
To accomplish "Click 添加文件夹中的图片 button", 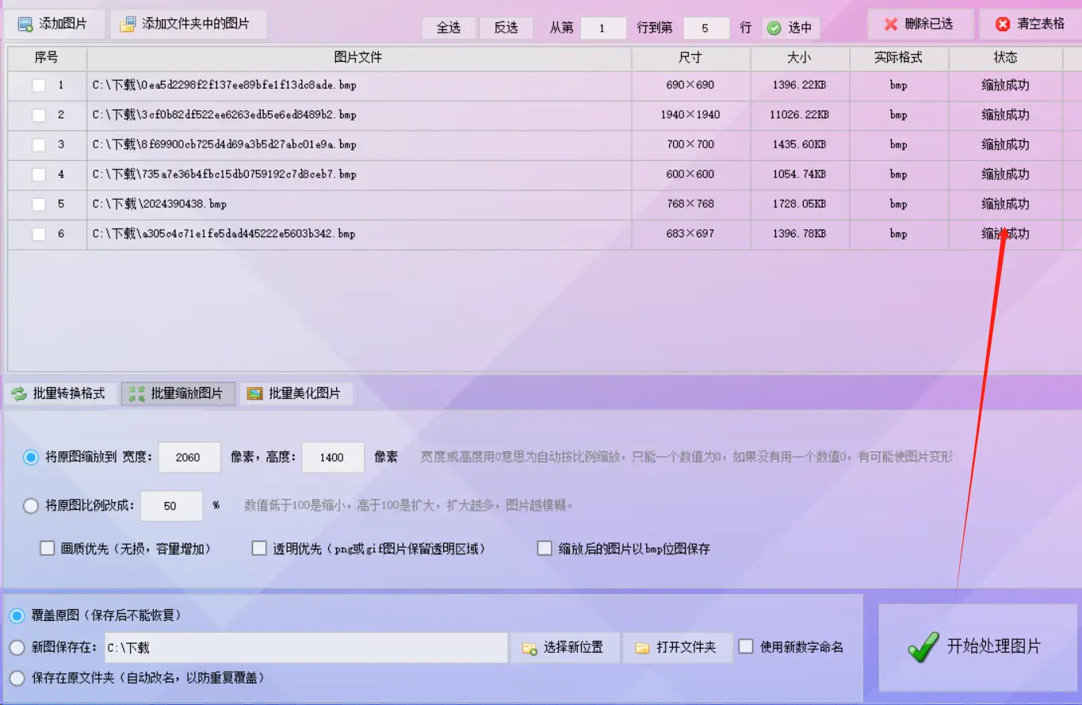I will click(188, 25).
